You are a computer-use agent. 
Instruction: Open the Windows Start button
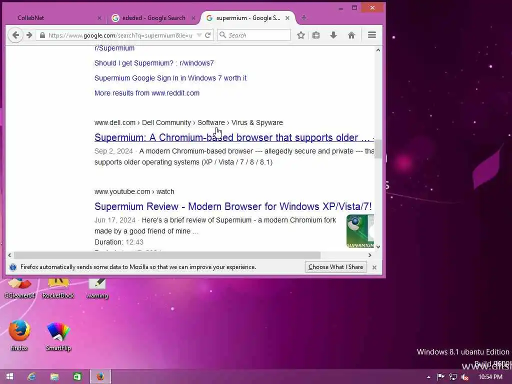(x=10, y=376)
